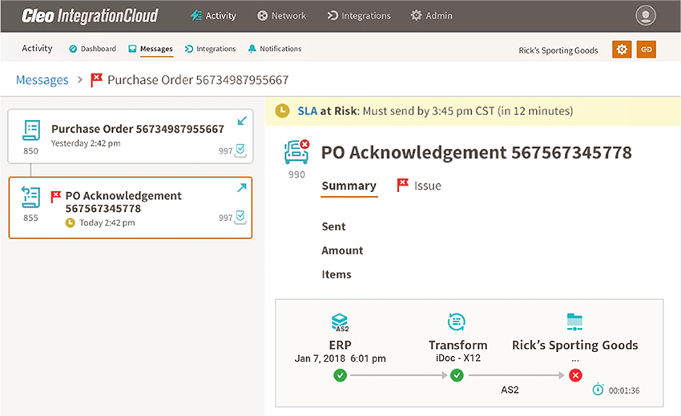Viewport: 681px width, 416px height.
Task: Click the outbound arrow on PO Acknowledgement card
Action: coord(242,187)
